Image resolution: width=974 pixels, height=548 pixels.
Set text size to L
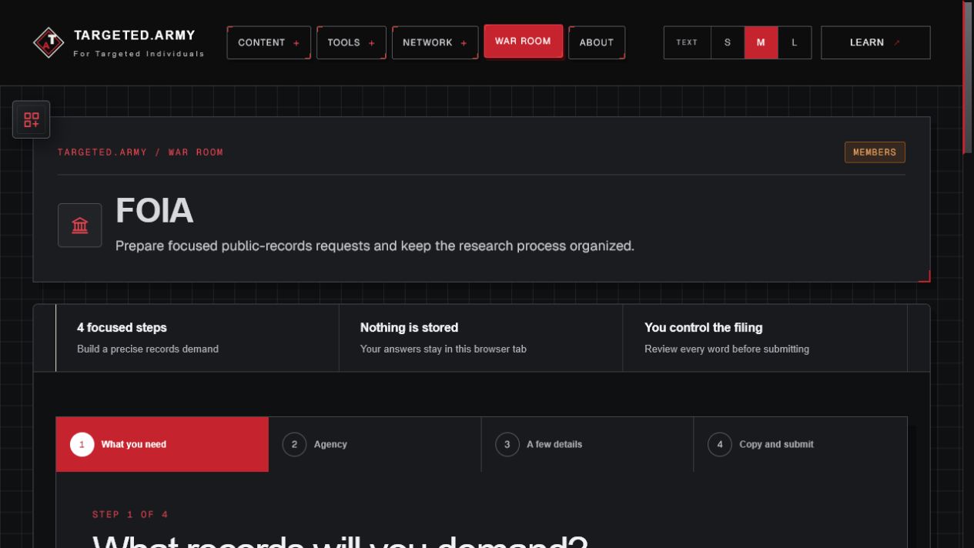click(795, 42)
